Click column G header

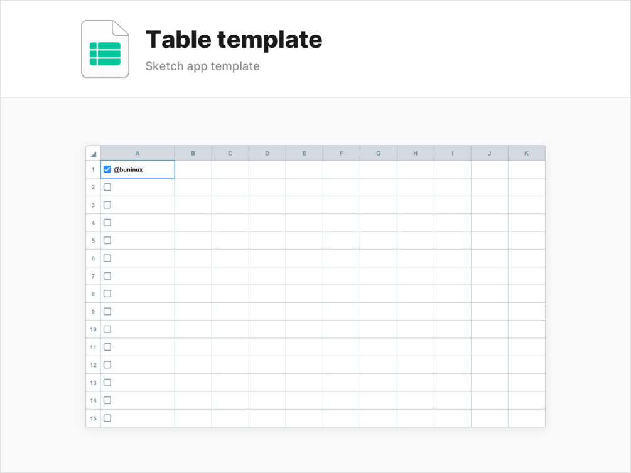tap(378, 153)
